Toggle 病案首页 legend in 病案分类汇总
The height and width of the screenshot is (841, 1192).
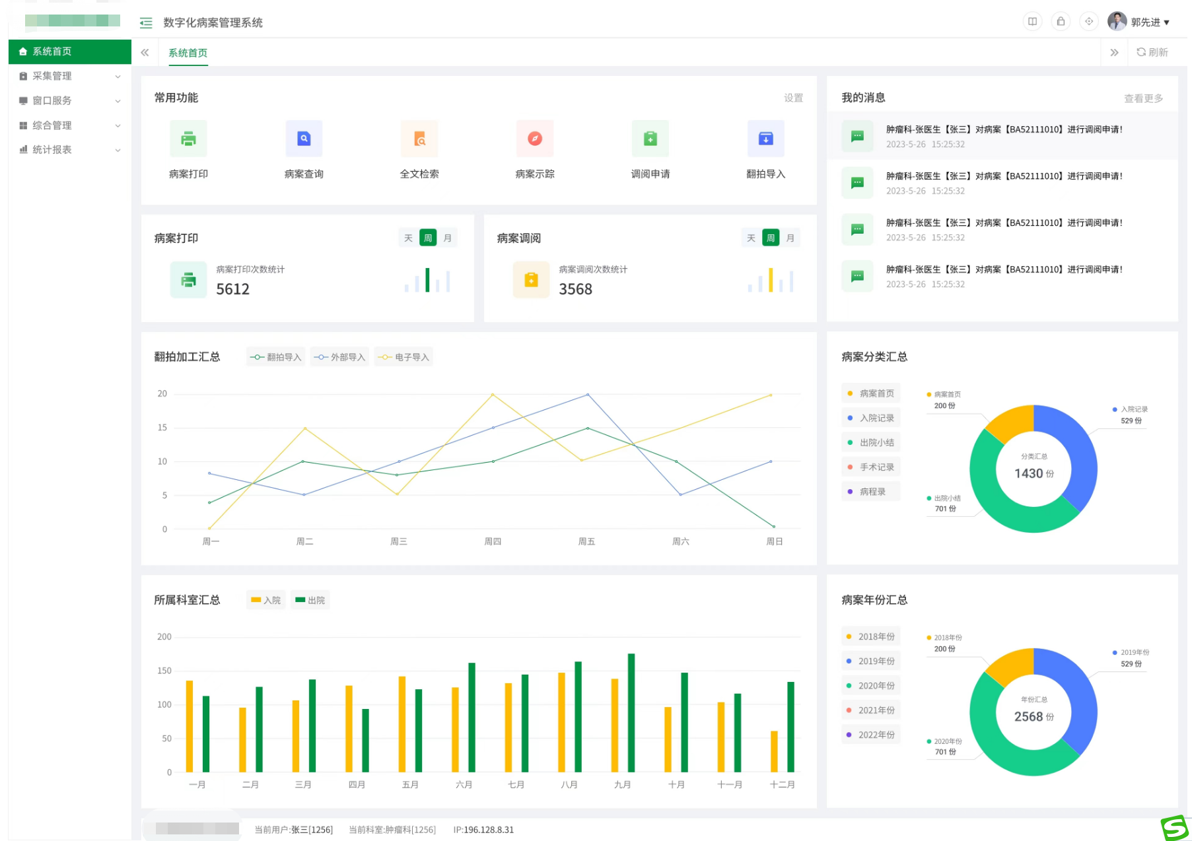coord(871,393)
